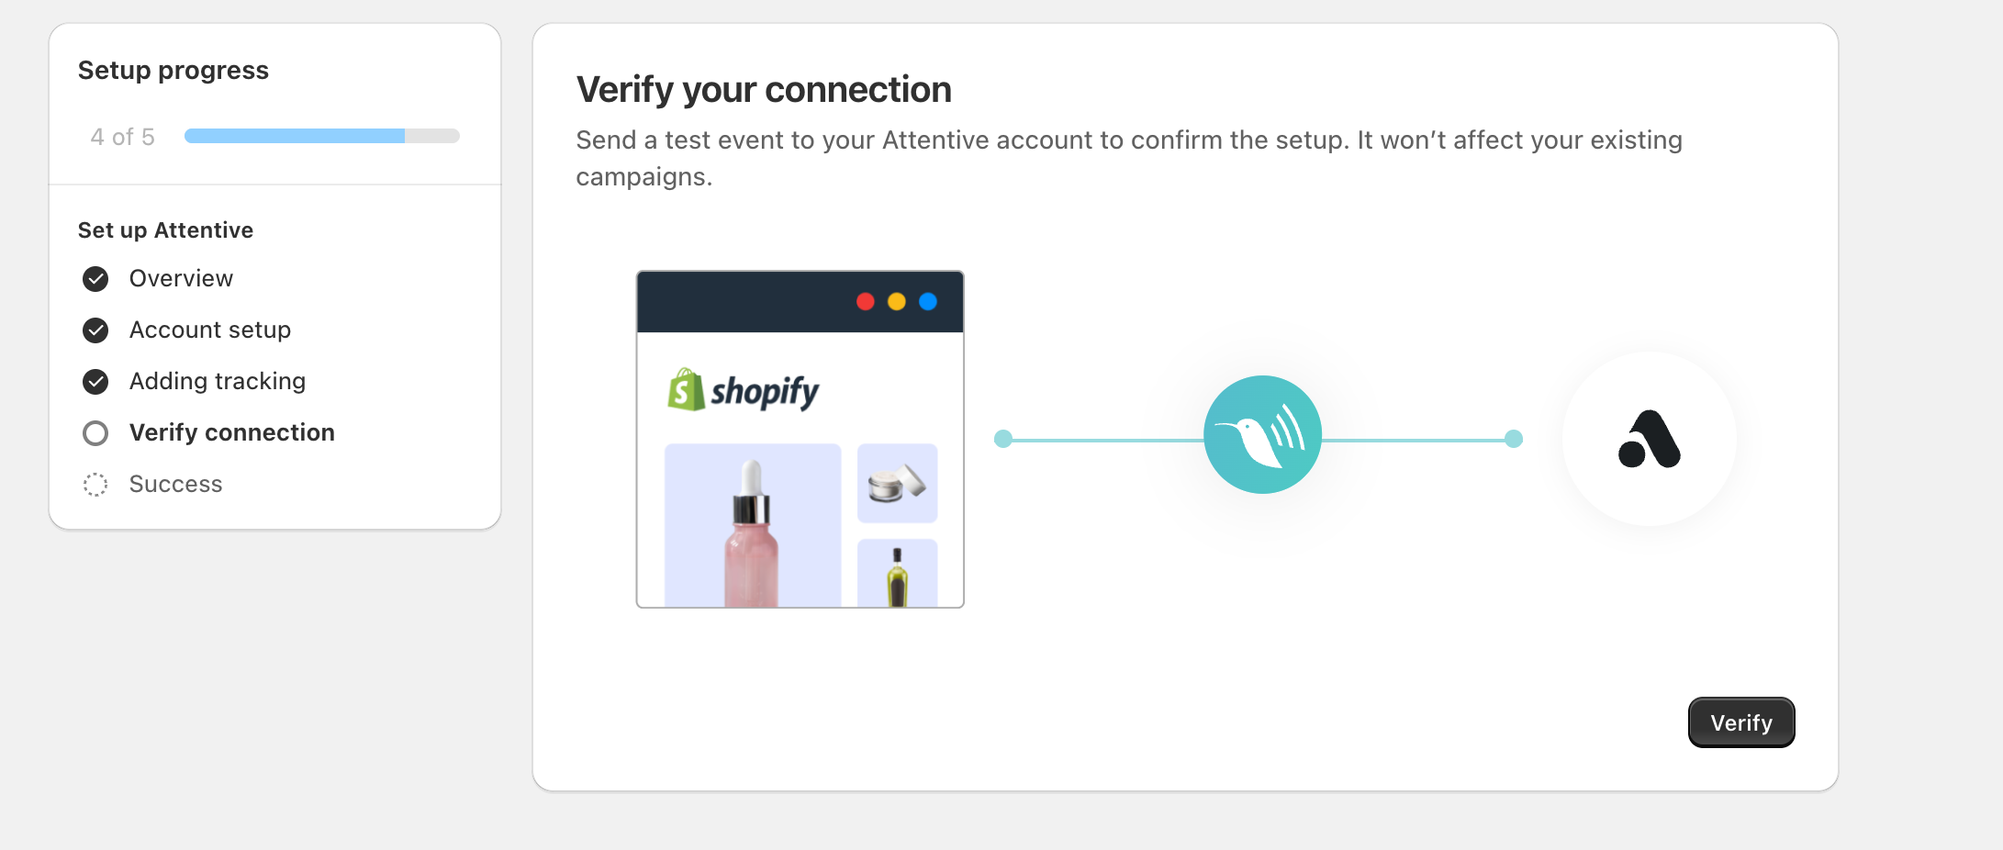This screenshot has height=850, width=2003.
Task: Click the Overview completed checkmark icon
Action: click(95, 279)
